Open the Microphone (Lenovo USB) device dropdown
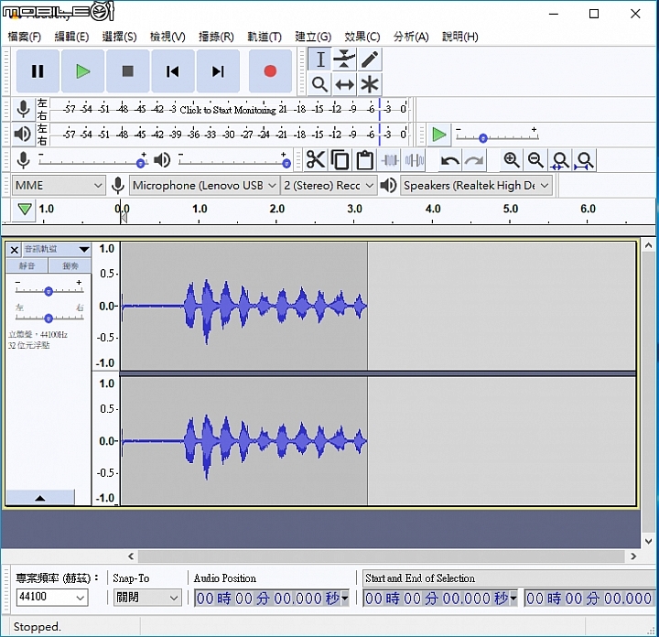The width and height of the screenshot is (659, 637). tap(204, 185)
